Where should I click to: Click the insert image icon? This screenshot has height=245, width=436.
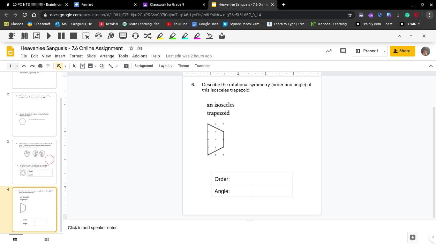(x=90, y=66)
